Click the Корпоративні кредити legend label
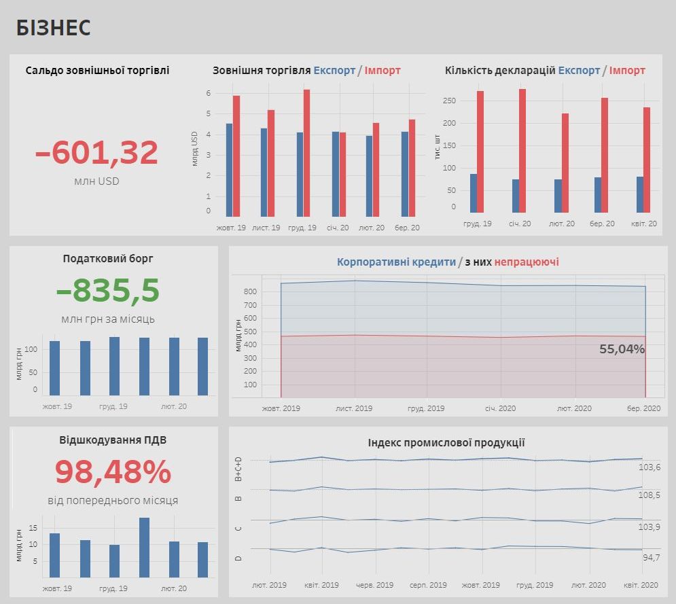This screenshot has width=676, height=604. [396, 262]
